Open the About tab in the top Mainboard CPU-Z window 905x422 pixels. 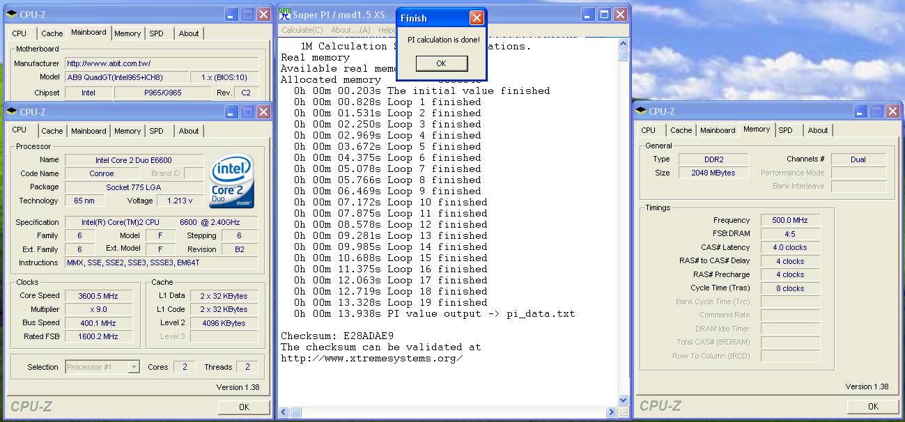(189, 33)
